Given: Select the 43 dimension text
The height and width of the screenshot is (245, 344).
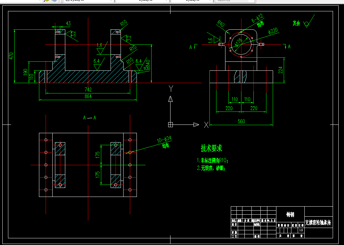Looking at the screenshot, I should (68, 24).
